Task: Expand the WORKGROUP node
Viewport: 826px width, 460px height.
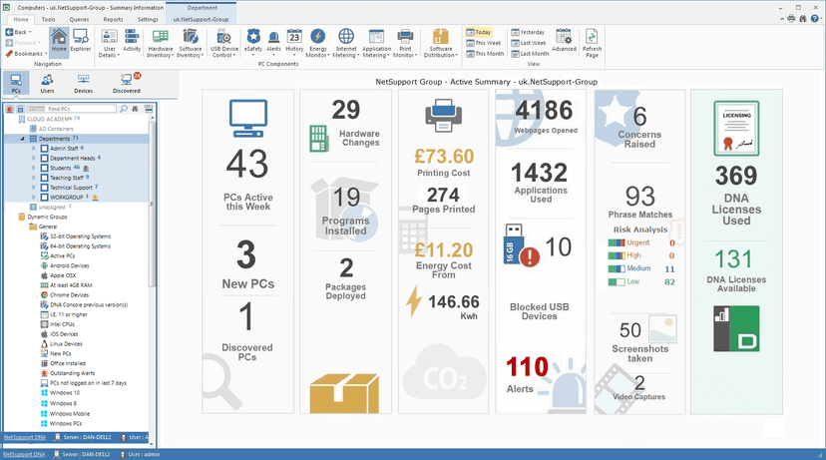Action: [x=34, y=197]
